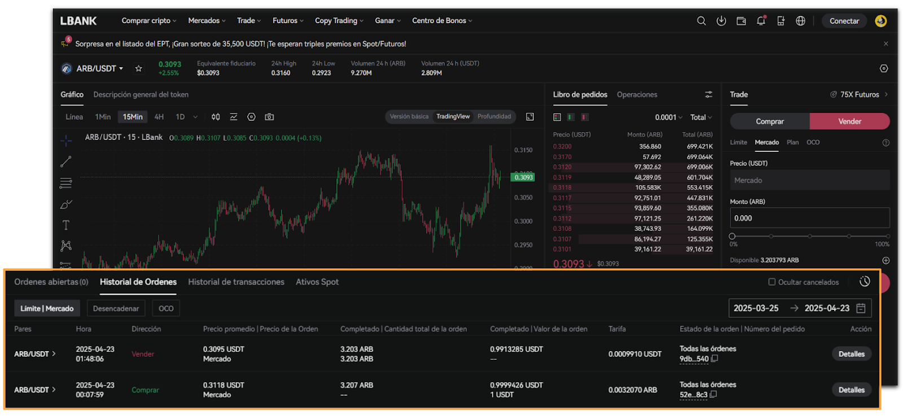Click the download app icon
Viewport: 903px width, 416px height.
(721, 21)
